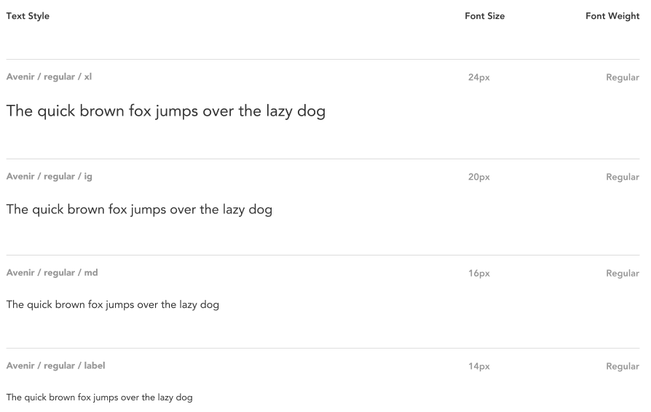This screenshot has height=412, width=651.
Task: Click Regular weight in the label row
Action: [x=623, y=366]
